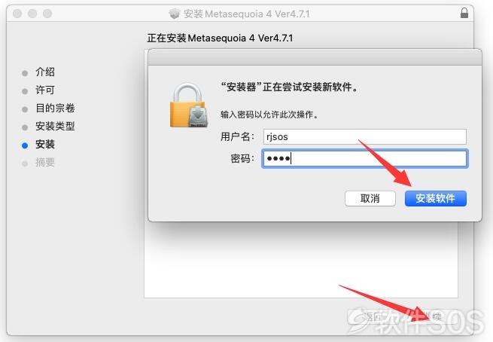Screen dimensions: 493x342
Task: Click the gray bullet beside 安装类型
Action: coord(25,127)
